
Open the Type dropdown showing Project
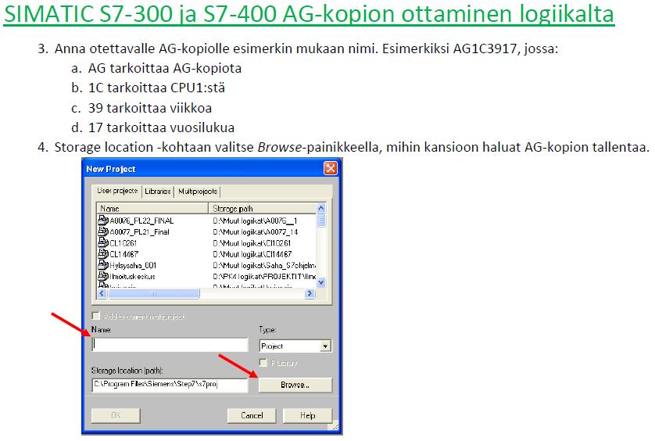click(295, 346)
